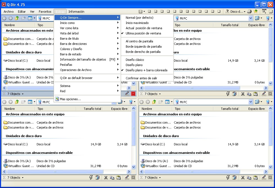The width and height of the screenshot is (275, 188).
Task: Open views dropdown arrow in top-left pane
Action: tap(34, 18)
